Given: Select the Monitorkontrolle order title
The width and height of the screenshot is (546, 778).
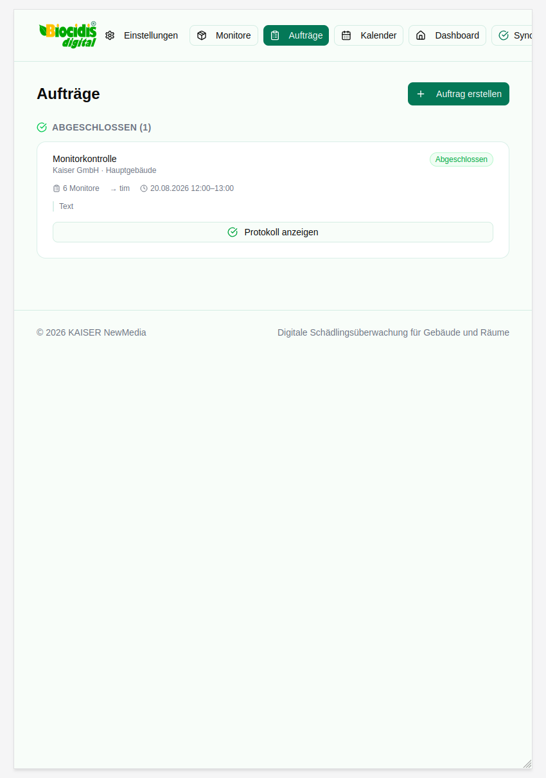Looking at the screenshot, I should pyautogui.click(x=85, y=159).
